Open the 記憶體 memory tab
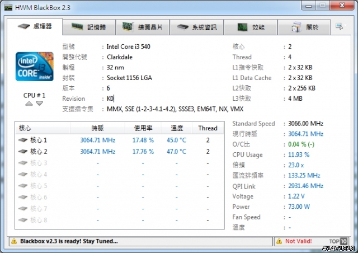Viewport: 358px width, 253px height. coord(89,27)
